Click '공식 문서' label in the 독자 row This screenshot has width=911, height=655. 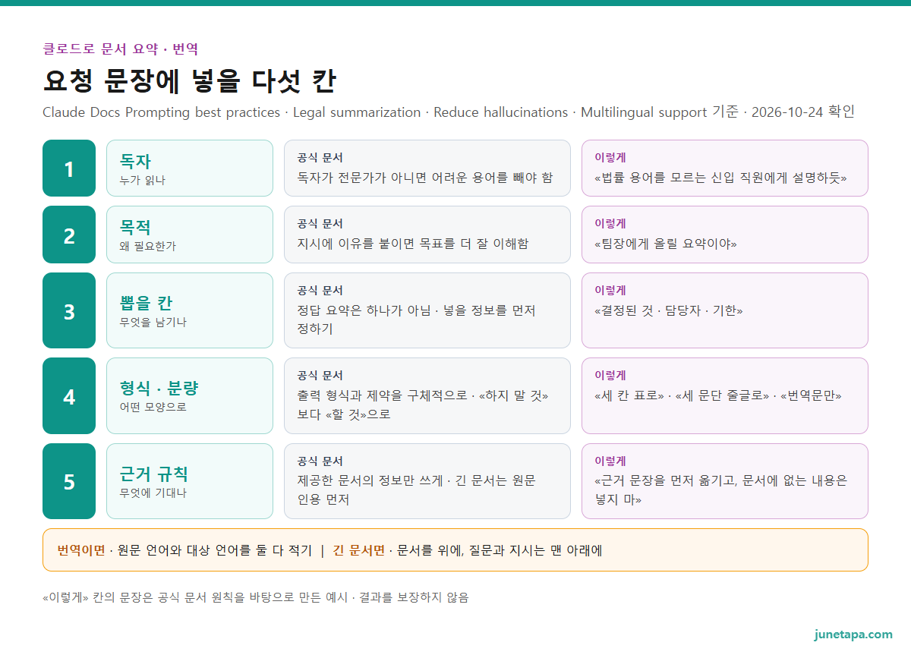coord(320,158)
